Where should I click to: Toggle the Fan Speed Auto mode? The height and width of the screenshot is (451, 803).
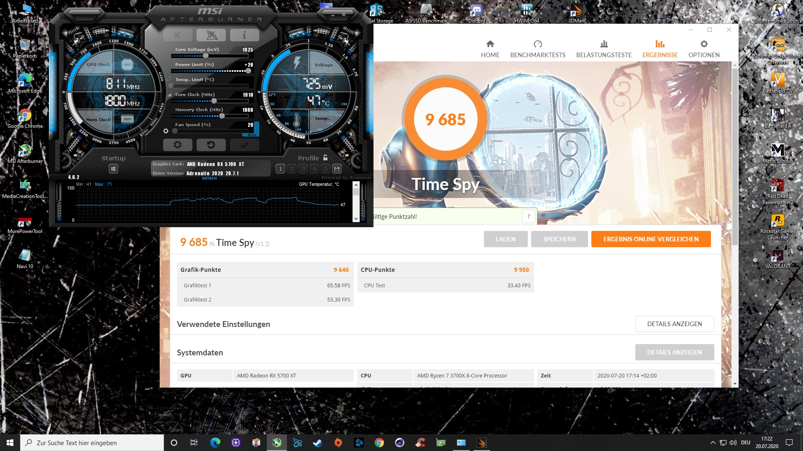tap(252, 135)
